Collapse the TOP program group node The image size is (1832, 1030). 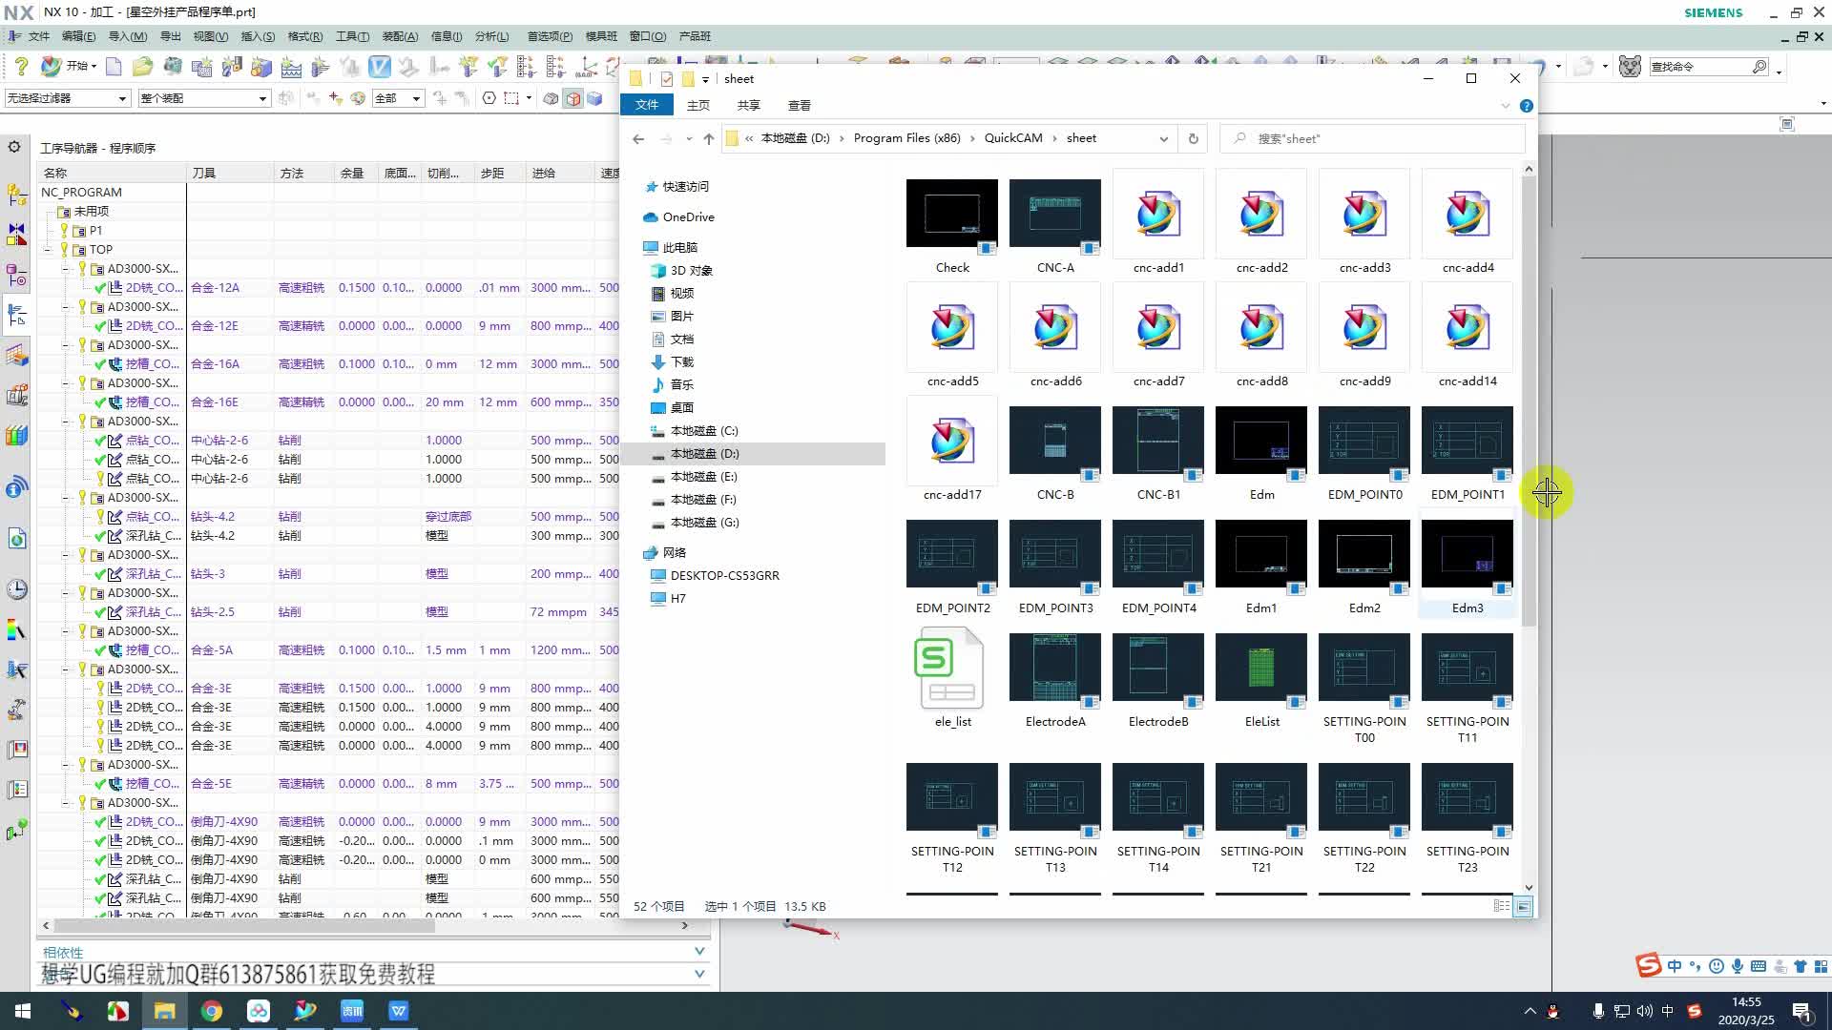48,250
